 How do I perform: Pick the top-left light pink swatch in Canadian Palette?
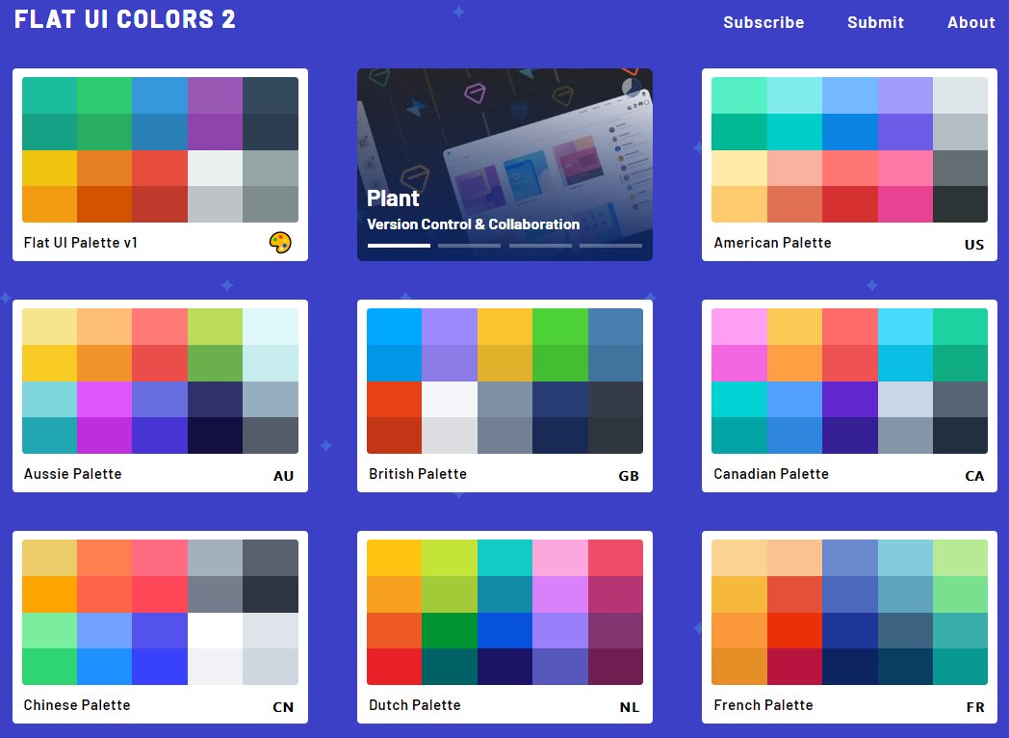(x=738, y=327)
